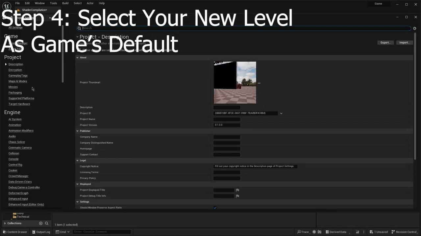Open the Content Drawer

[15, 232]
